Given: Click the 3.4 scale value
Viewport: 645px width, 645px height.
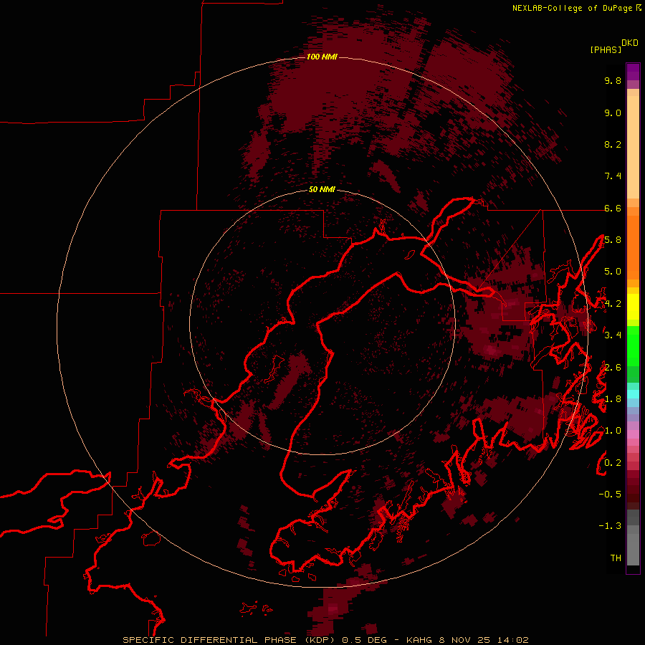Looking at the screenshot, I should click(613, 335).
